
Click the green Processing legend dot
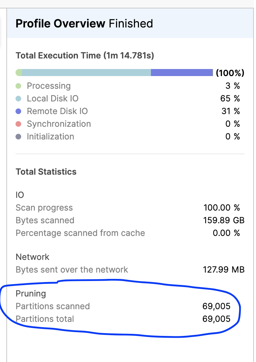pos(18,86)
